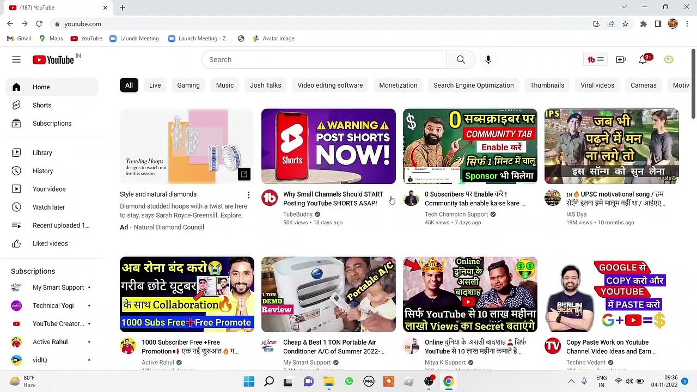Open the Create video icon
Image resolution: width=697 pixels, height=392 pixels.
[621, 60]
